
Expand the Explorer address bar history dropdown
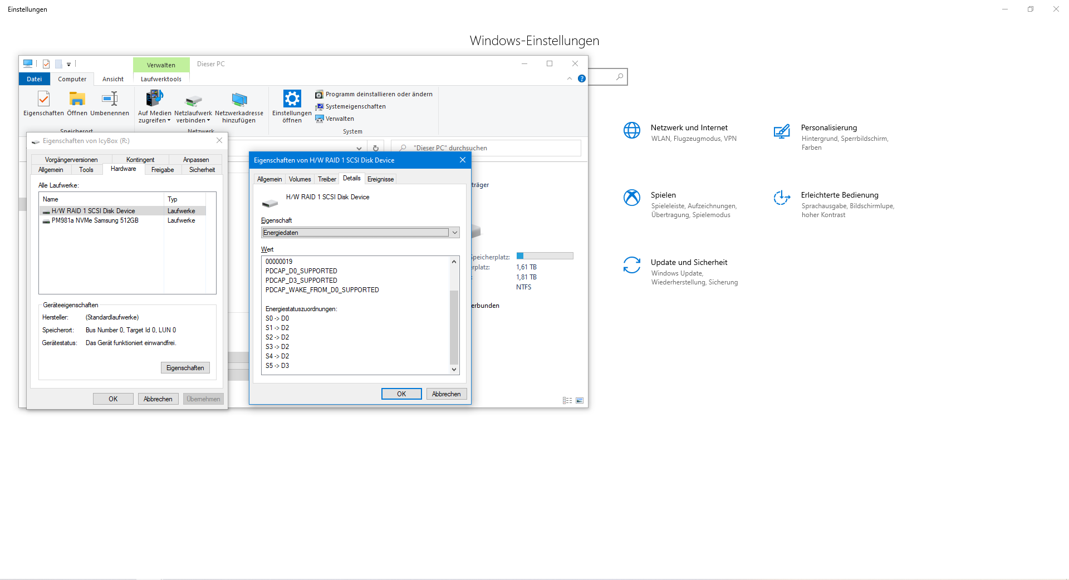click(x=359, y=148)
